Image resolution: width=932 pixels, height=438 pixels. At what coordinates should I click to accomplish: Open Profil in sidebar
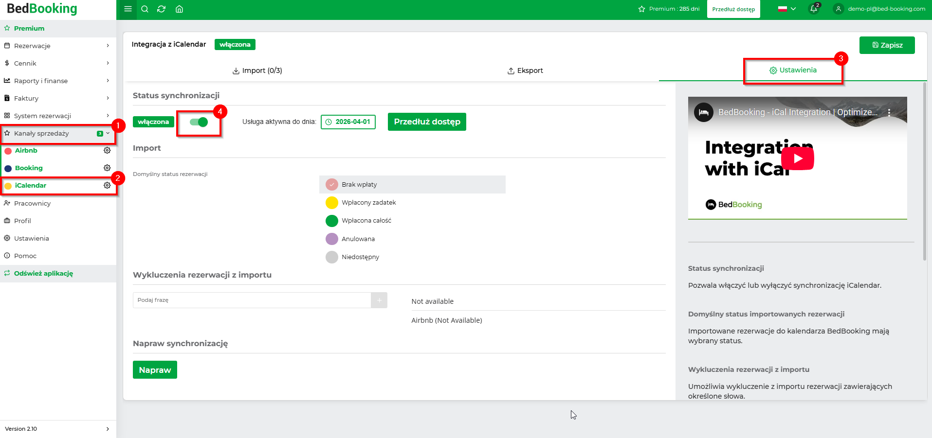(x=58, y=221)
